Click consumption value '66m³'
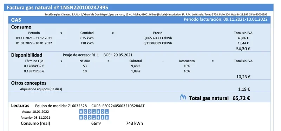The image size is (281, 131). (96, 123)
